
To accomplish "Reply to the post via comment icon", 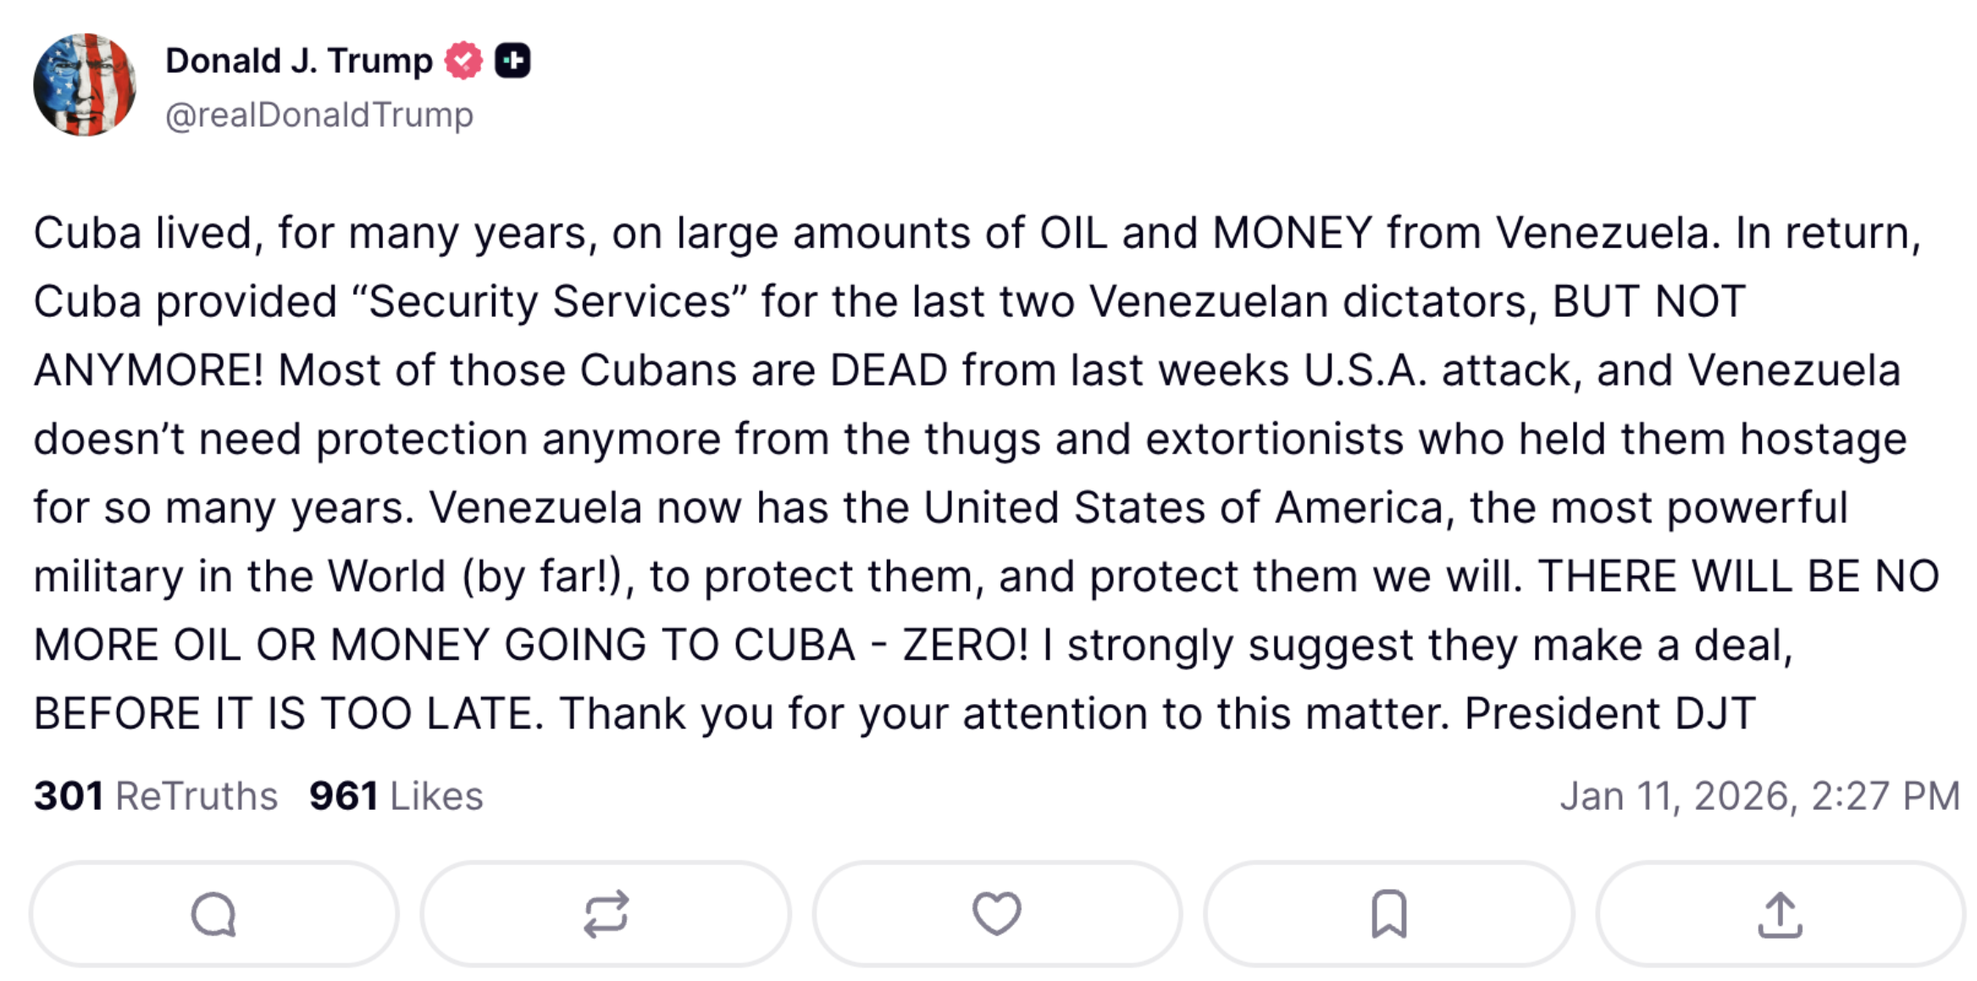I will coord(213,914).
